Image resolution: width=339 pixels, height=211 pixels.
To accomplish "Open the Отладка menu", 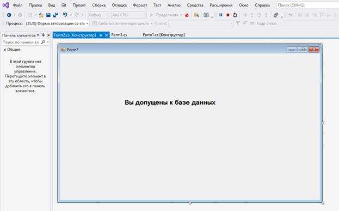I will [119, 5].
